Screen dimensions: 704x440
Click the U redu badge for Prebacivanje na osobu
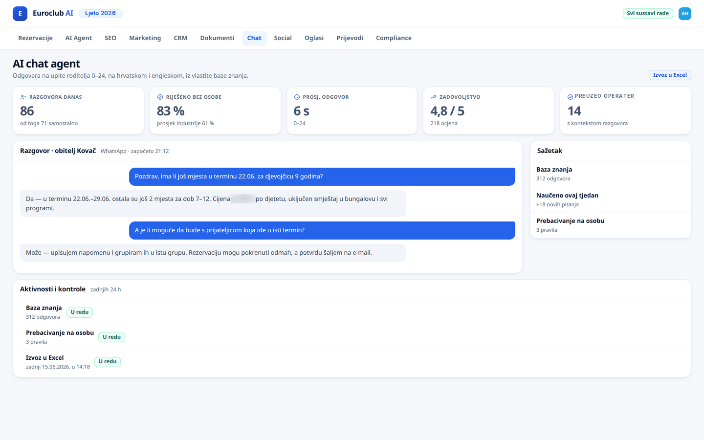click(111, 337)
